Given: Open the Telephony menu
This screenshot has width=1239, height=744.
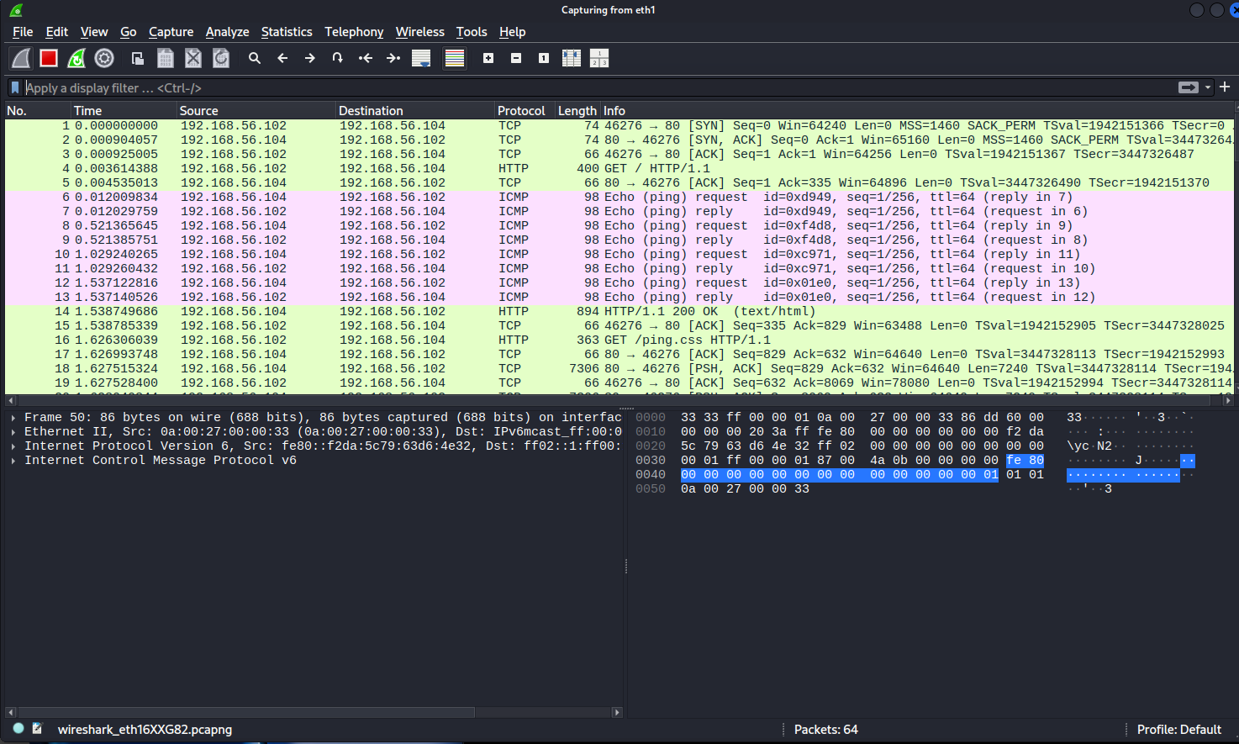Looking at the screenshot, I should 354,32.
